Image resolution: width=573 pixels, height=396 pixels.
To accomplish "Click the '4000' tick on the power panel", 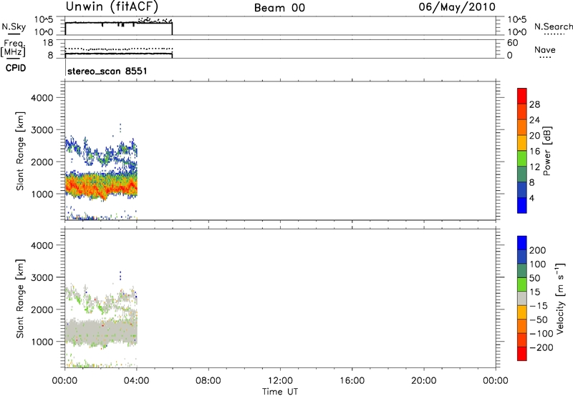I will 42,98.
